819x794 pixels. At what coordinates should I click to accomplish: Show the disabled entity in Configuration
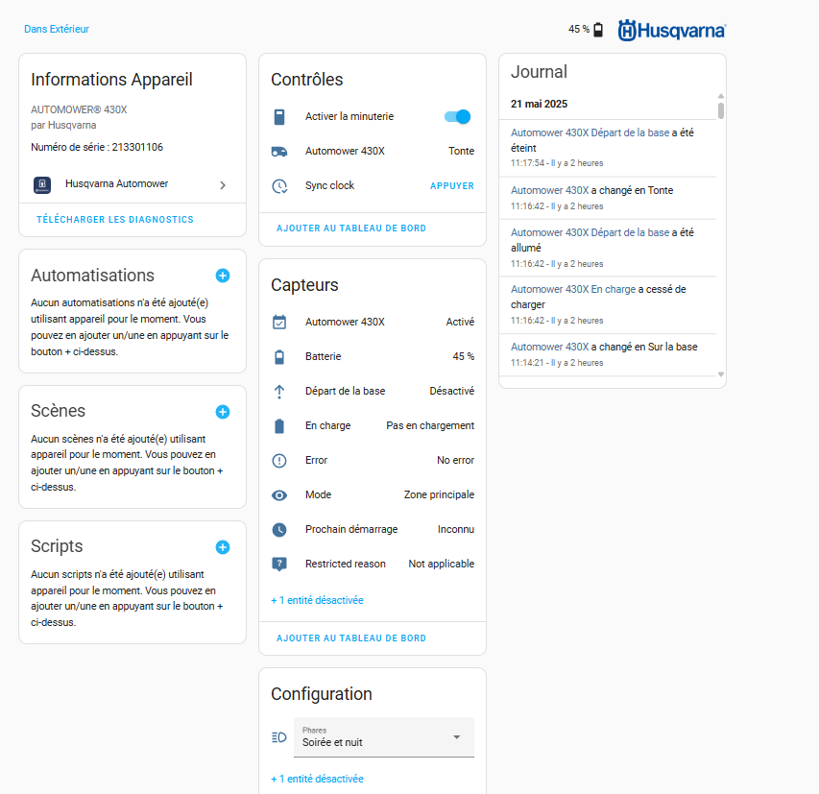tap(317, 779)
